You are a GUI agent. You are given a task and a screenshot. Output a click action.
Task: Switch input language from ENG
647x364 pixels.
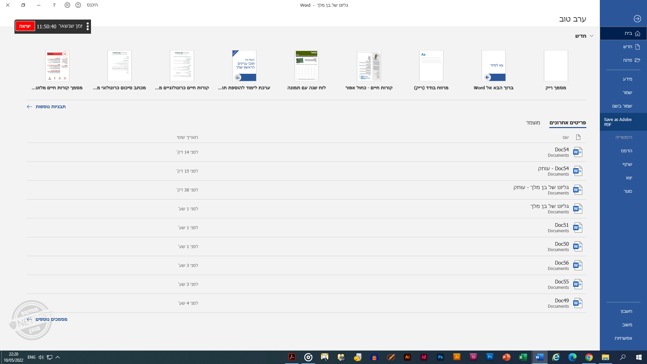click(x=31, y=357)
